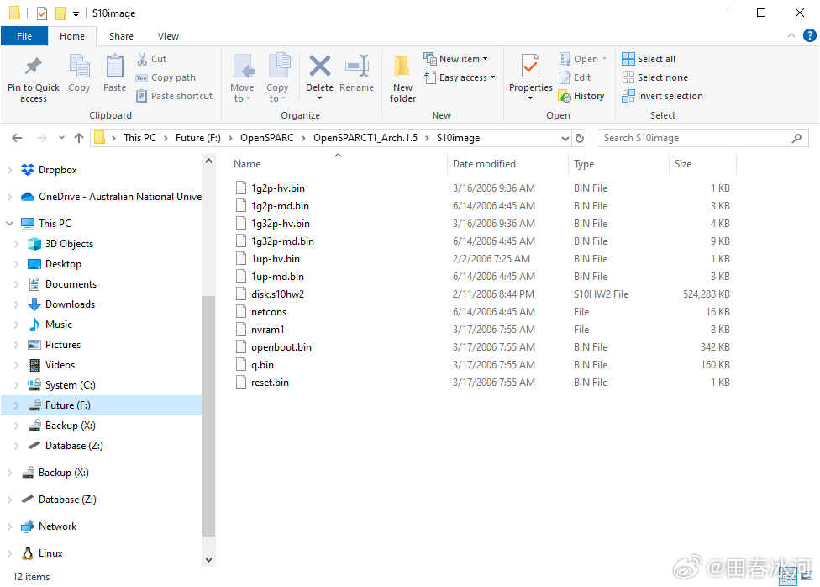Click the quick access toolbar properties checkmark icon
Screen dimensions: 820x587
pos(42,13)
